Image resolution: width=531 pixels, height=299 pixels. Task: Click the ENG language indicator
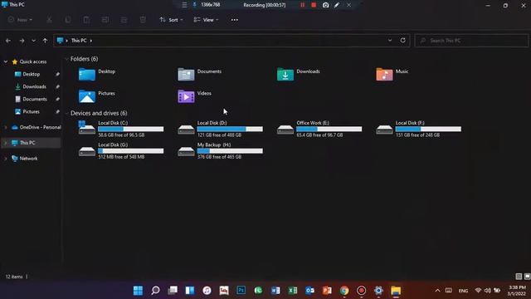coord(463,291)
